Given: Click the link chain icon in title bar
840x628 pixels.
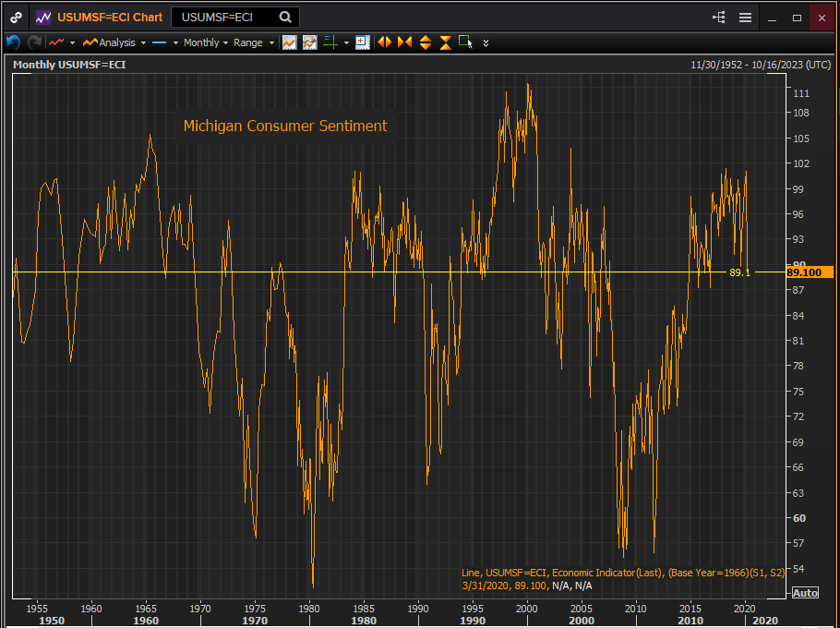Looking at the screenshot, I should 17,17.
